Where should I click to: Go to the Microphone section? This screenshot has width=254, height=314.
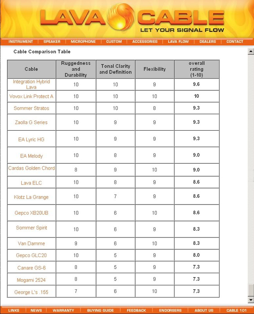point(83,42)
